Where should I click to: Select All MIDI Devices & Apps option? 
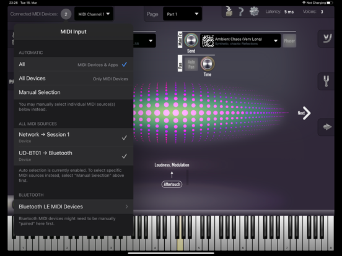[x=74, y=64]
